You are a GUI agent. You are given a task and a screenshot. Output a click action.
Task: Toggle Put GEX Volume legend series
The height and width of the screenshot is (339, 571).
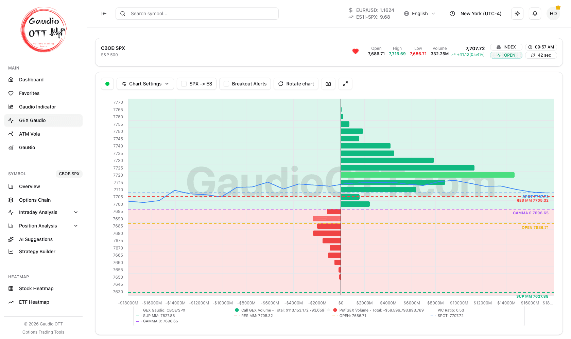click(378, 310)
